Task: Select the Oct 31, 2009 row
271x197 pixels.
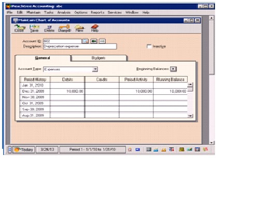Action: click(x=104, y=104)
